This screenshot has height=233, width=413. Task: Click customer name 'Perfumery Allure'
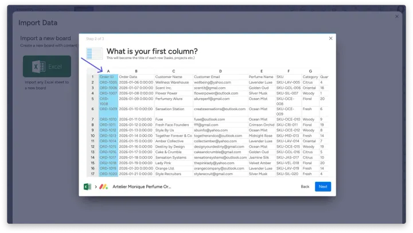(x=169, y=99)
